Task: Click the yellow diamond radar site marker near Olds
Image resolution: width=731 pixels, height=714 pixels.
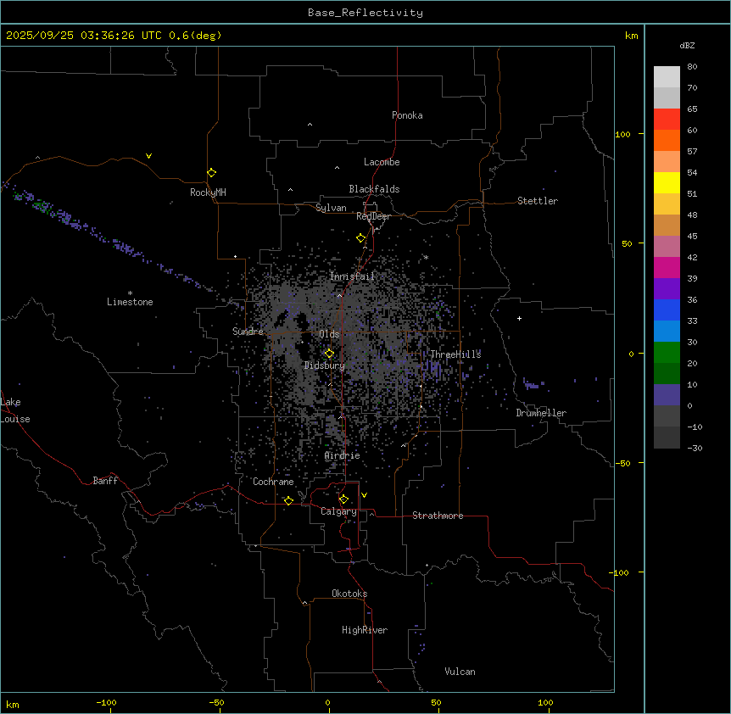Action: coord(329,353)
